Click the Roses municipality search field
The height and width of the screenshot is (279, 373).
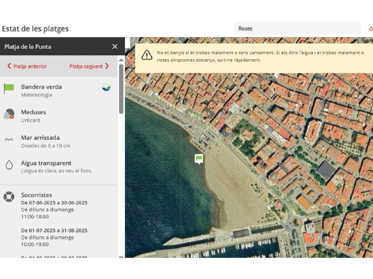click(x=297, y=28)
